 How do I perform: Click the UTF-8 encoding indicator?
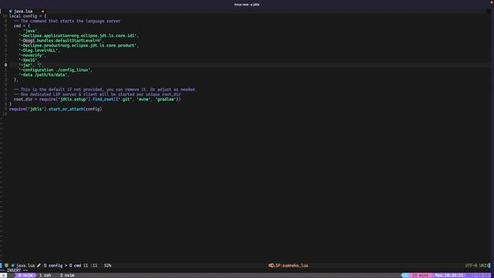pos(471,266)
